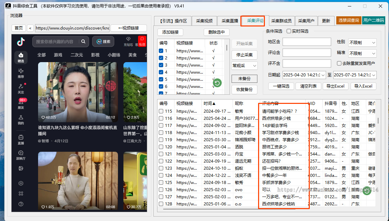Click the hexagon settings icon in sidebar
This screenshot has width=389, height=221.
pos(21,183)
